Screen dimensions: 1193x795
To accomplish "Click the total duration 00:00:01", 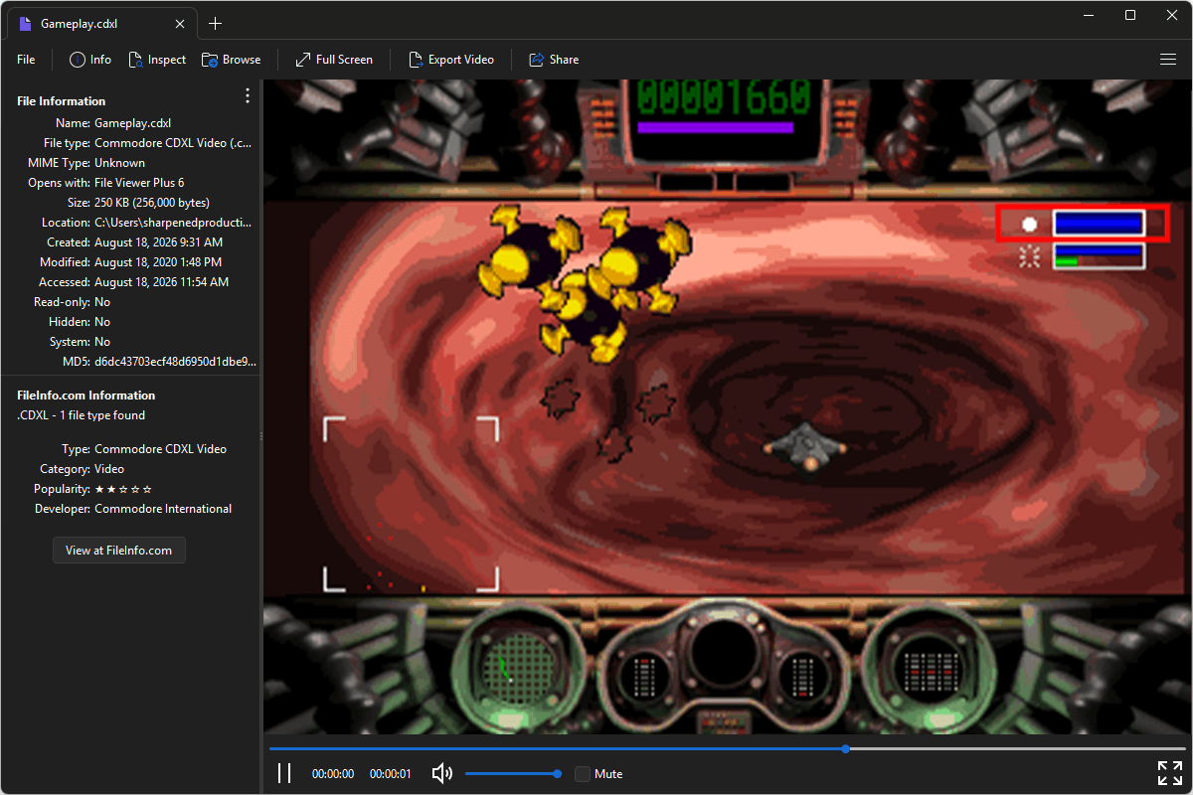I will [x=391, y=773].
